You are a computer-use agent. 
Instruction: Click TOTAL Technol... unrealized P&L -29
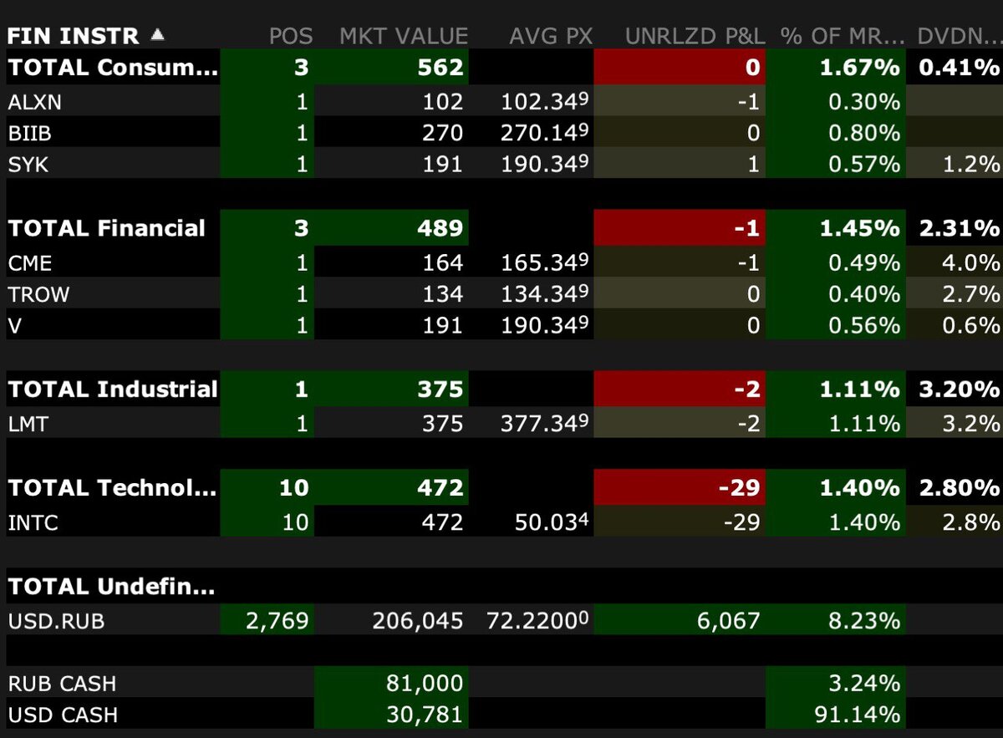pyautogui.click(x=740, y=487)
